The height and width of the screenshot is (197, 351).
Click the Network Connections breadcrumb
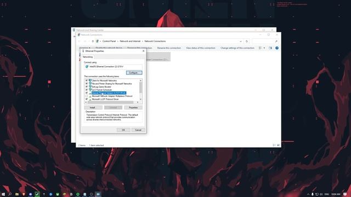(155, 42)
